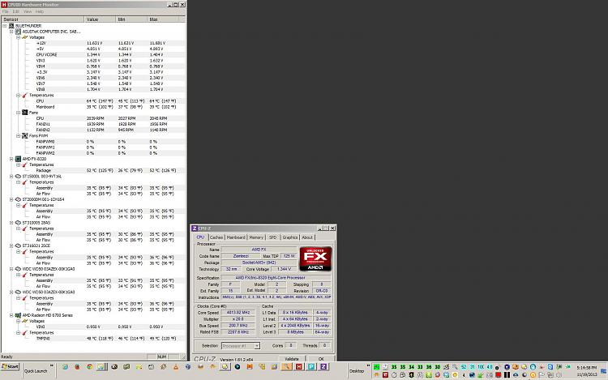Switch to the Memory tab in CPU-Z

[x=256, y=237]
